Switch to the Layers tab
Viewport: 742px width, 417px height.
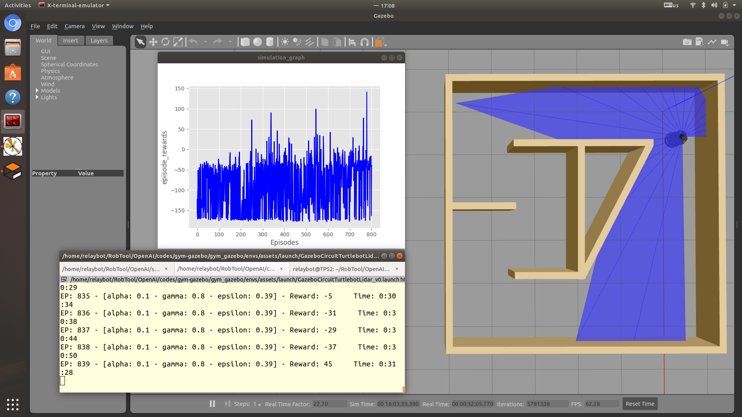click(x=99, y=41)
